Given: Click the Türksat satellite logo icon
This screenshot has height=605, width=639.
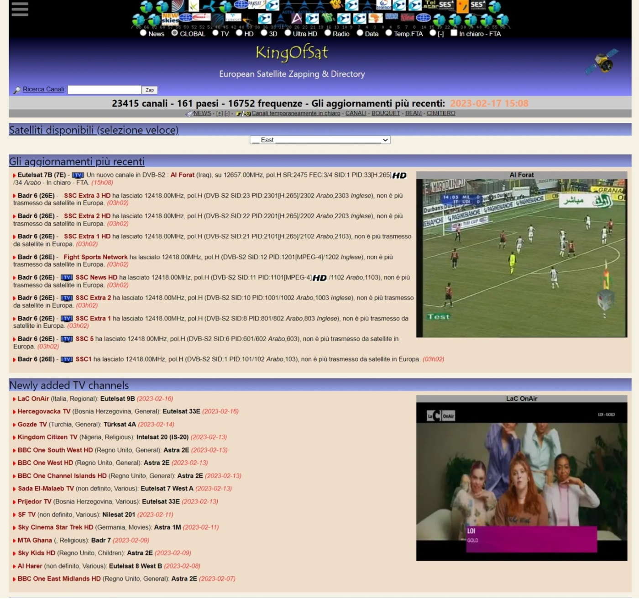Looking at the screenshot, I should point(233,18).
